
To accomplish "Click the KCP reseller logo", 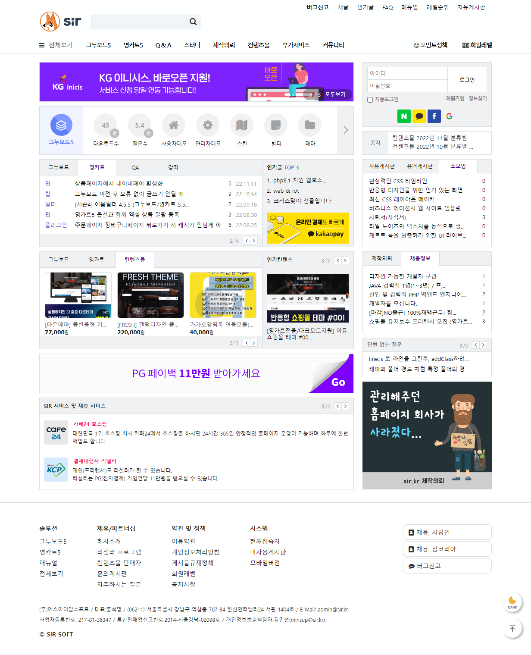I will tap(56, 470).
